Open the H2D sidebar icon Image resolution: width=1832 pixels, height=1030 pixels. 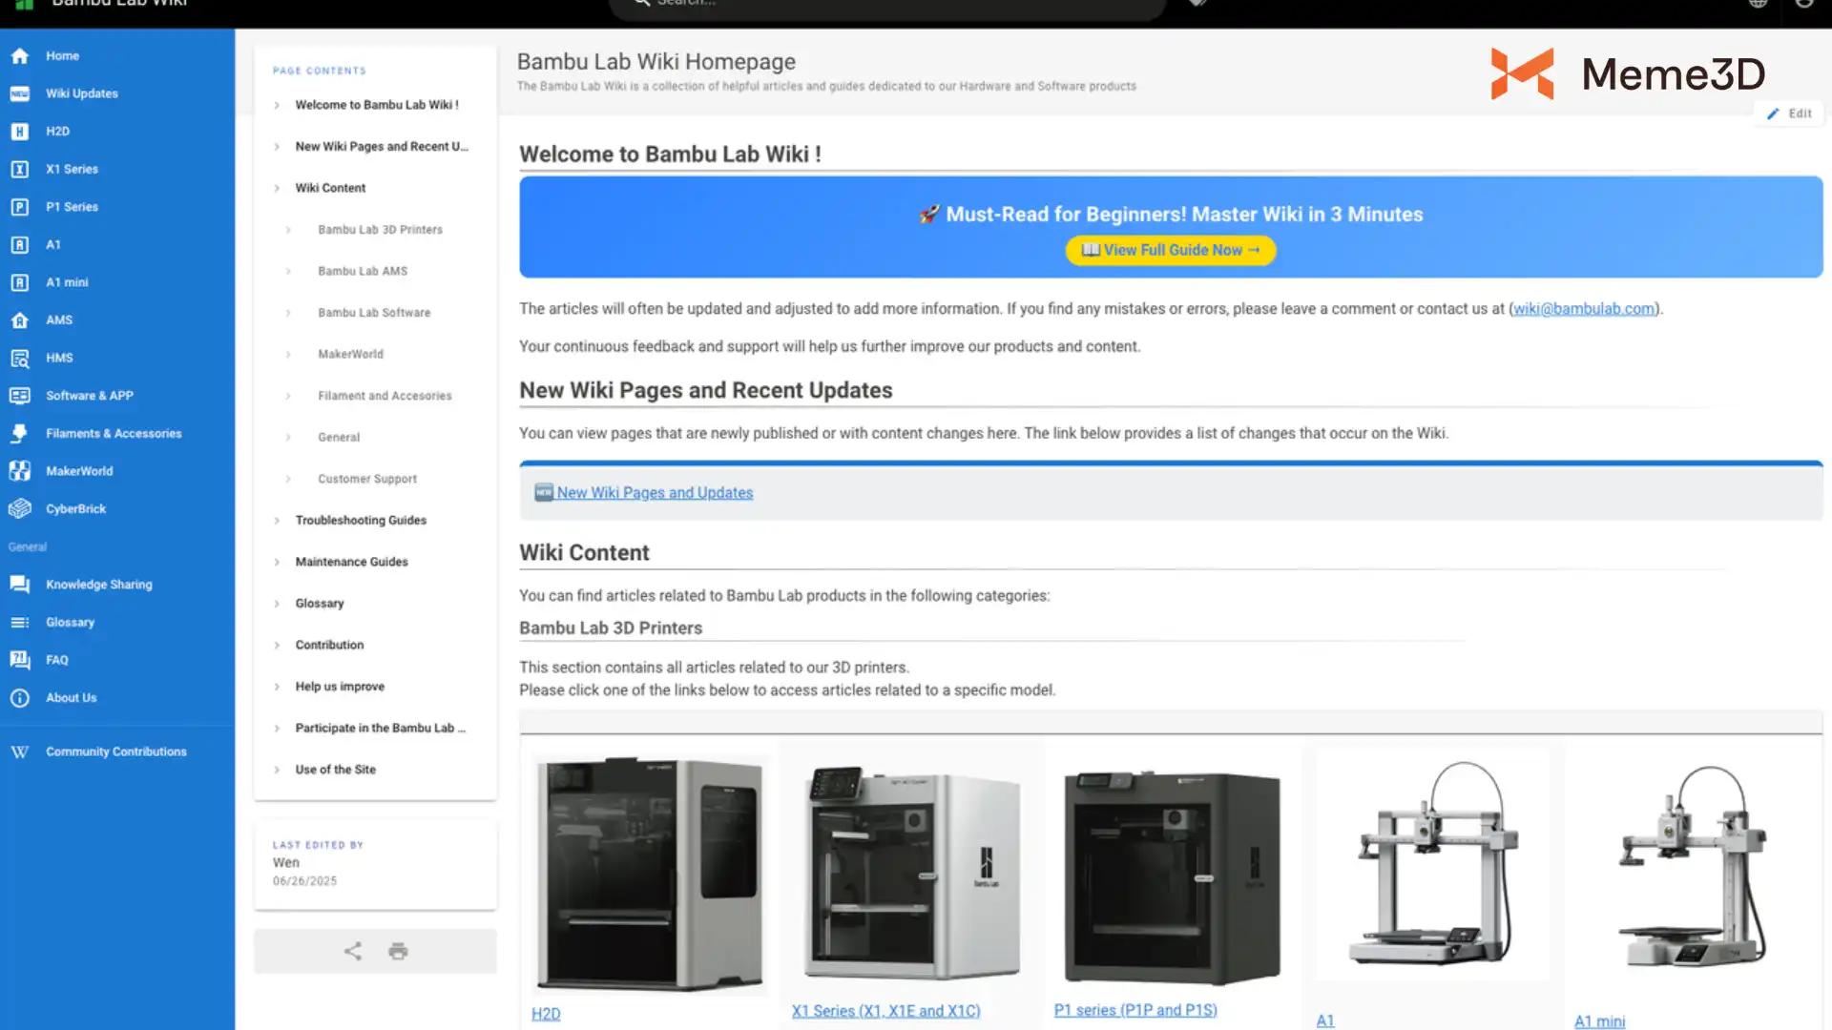click(x=20, y=132)
